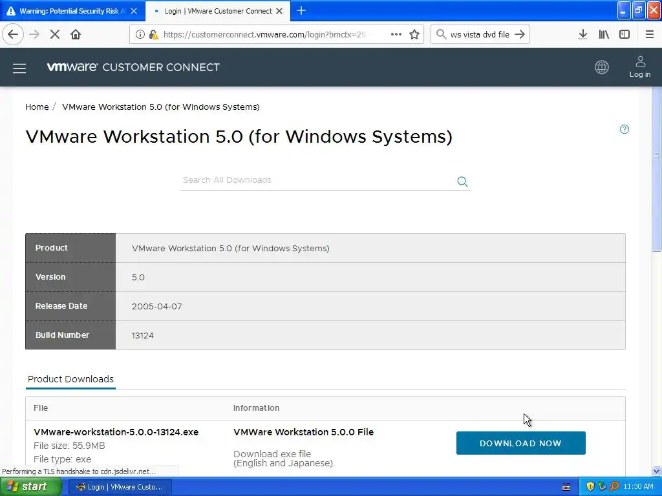Image resolution: width=662 pixels, height=496 pixels.
Task: Click the Product row value text
Action: pyautogui.click(x=231, y=248)
